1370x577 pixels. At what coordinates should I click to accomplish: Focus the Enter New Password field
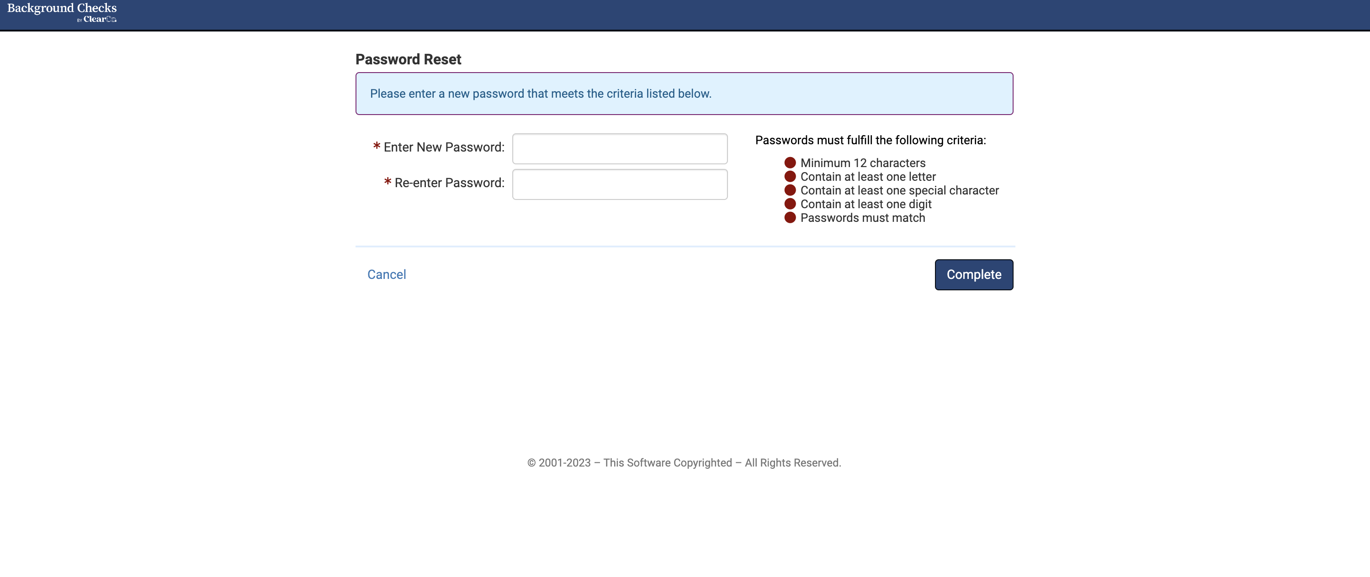pos(620,149)
